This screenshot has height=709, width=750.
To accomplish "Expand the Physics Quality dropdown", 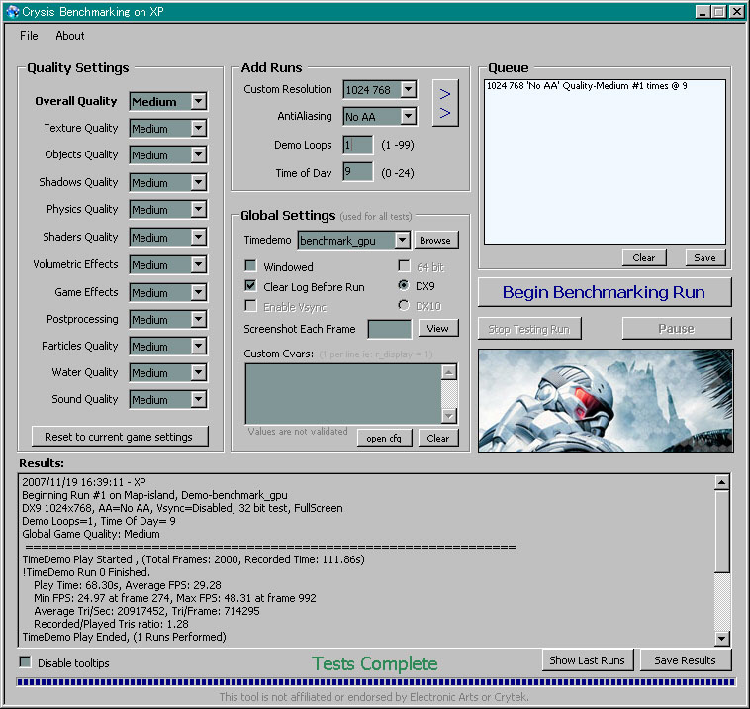I will click(199, 209).
